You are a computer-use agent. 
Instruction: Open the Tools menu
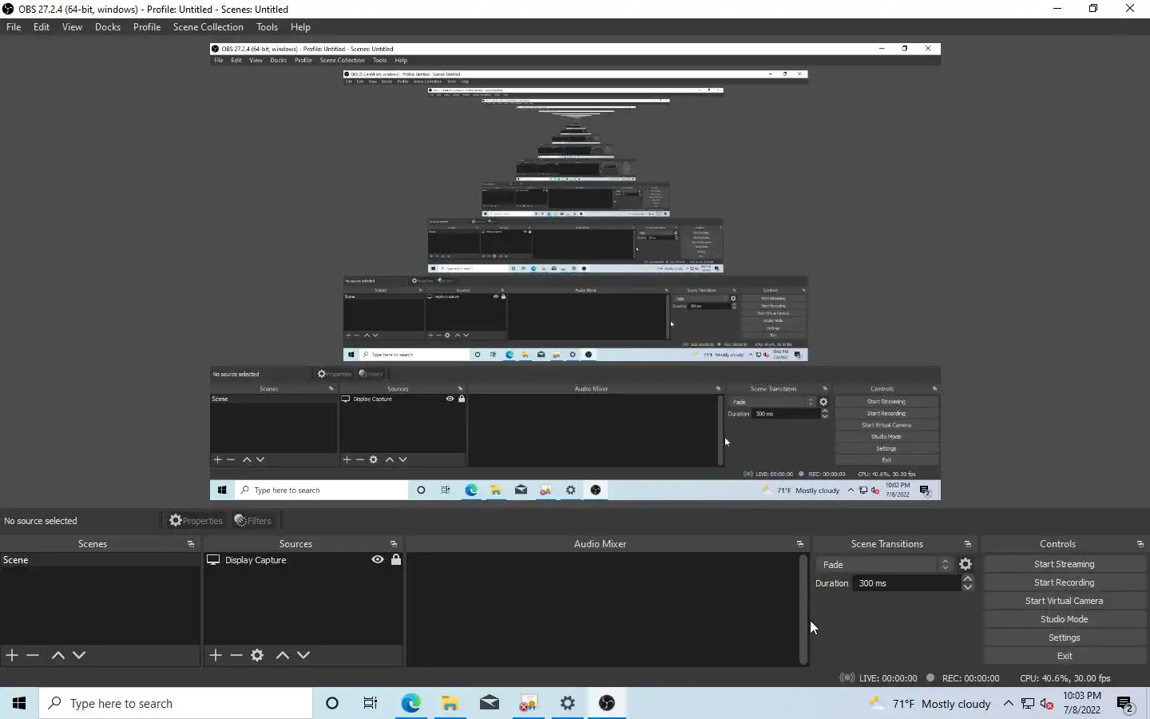267,27
